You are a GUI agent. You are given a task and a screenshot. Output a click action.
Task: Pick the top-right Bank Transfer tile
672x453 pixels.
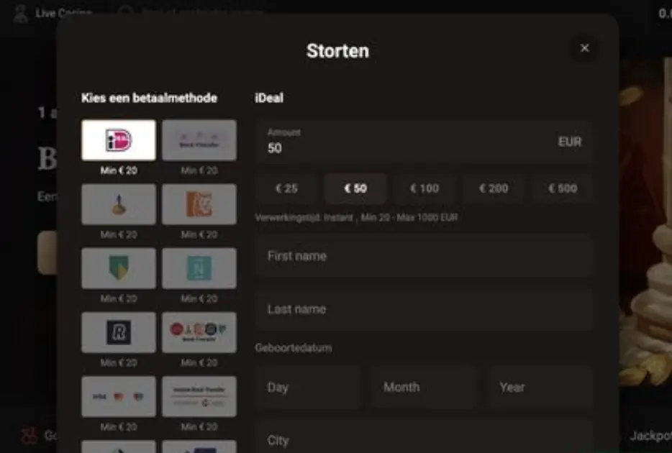[199, 140]
